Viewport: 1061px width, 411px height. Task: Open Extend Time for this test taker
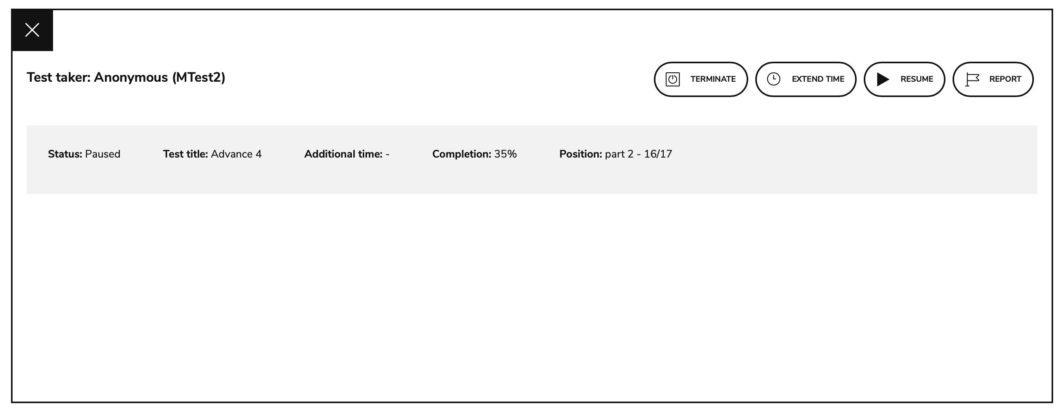point(806,79)
